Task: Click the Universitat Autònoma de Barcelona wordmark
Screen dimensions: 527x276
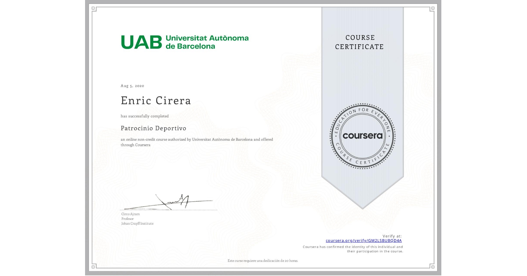Action: point(207,42)
